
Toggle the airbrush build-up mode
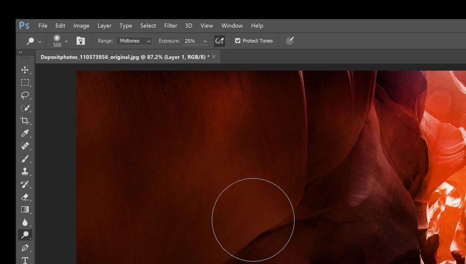point(219,41)
